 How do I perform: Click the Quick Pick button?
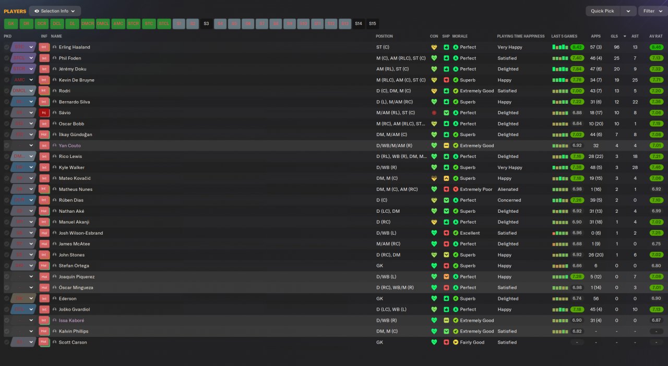603,11
